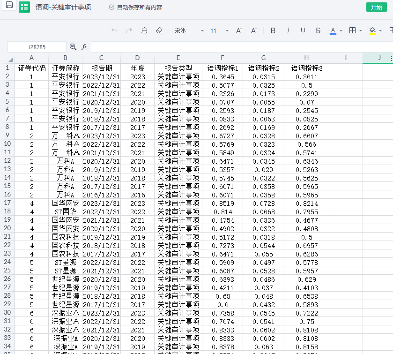Select row 17 header

click(7, 203)
